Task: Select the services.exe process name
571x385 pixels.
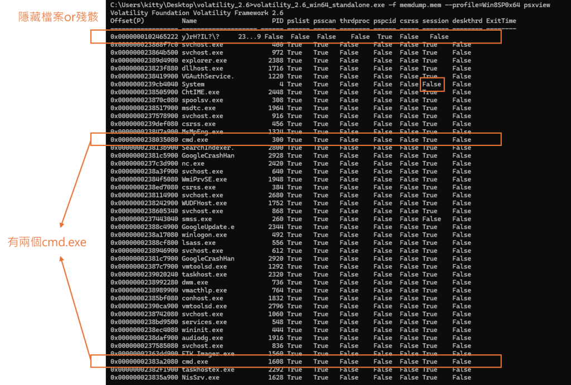Action: [204, 323]
